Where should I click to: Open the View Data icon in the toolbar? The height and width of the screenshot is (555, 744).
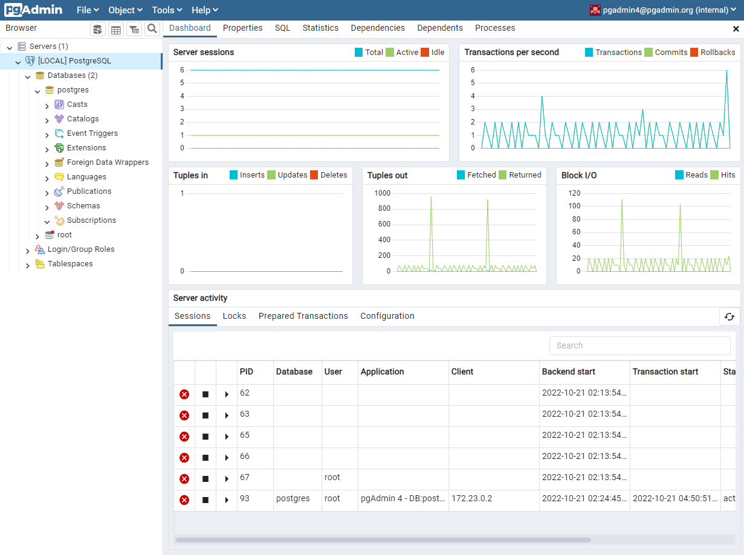point(115,29)
